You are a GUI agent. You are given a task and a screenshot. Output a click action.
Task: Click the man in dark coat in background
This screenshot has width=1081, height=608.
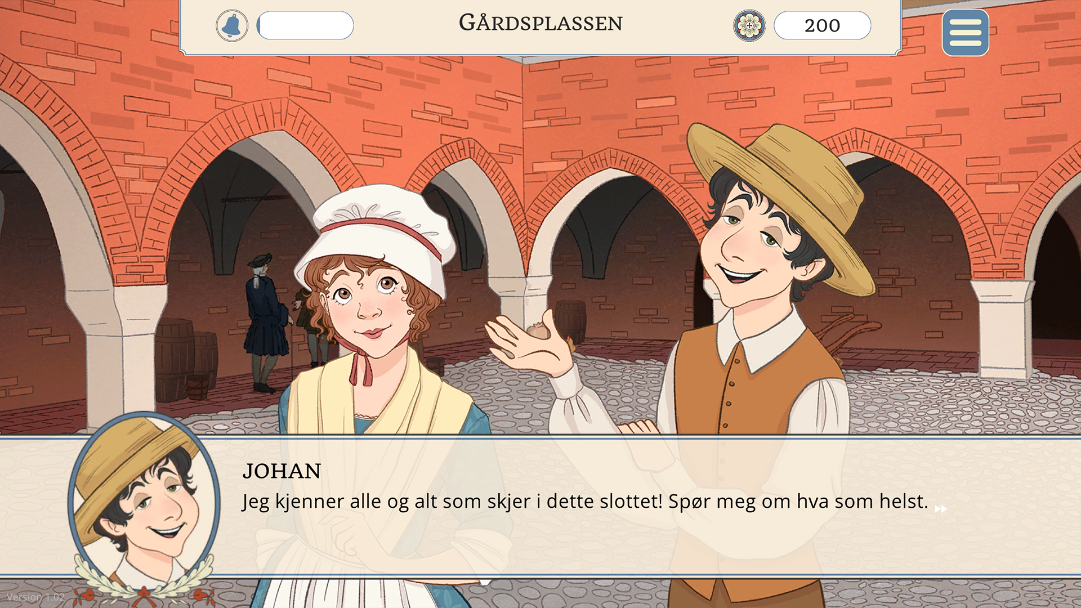point(265,324)
